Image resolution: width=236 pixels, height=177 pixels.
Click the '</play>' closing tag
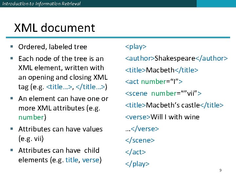tap(137, 164)
